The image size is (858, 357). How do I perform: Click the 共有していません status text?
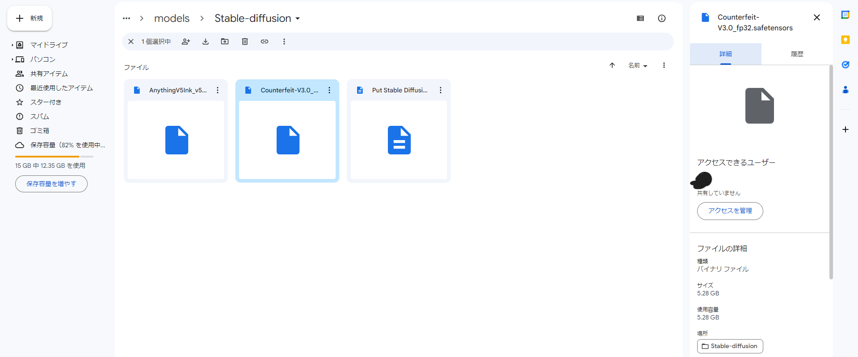point(719,193)
